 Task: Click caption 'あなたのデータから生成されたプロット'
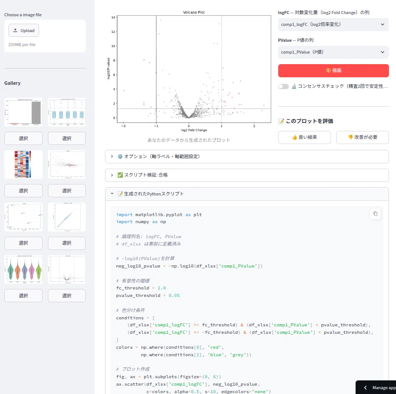[x=189, y=140]
